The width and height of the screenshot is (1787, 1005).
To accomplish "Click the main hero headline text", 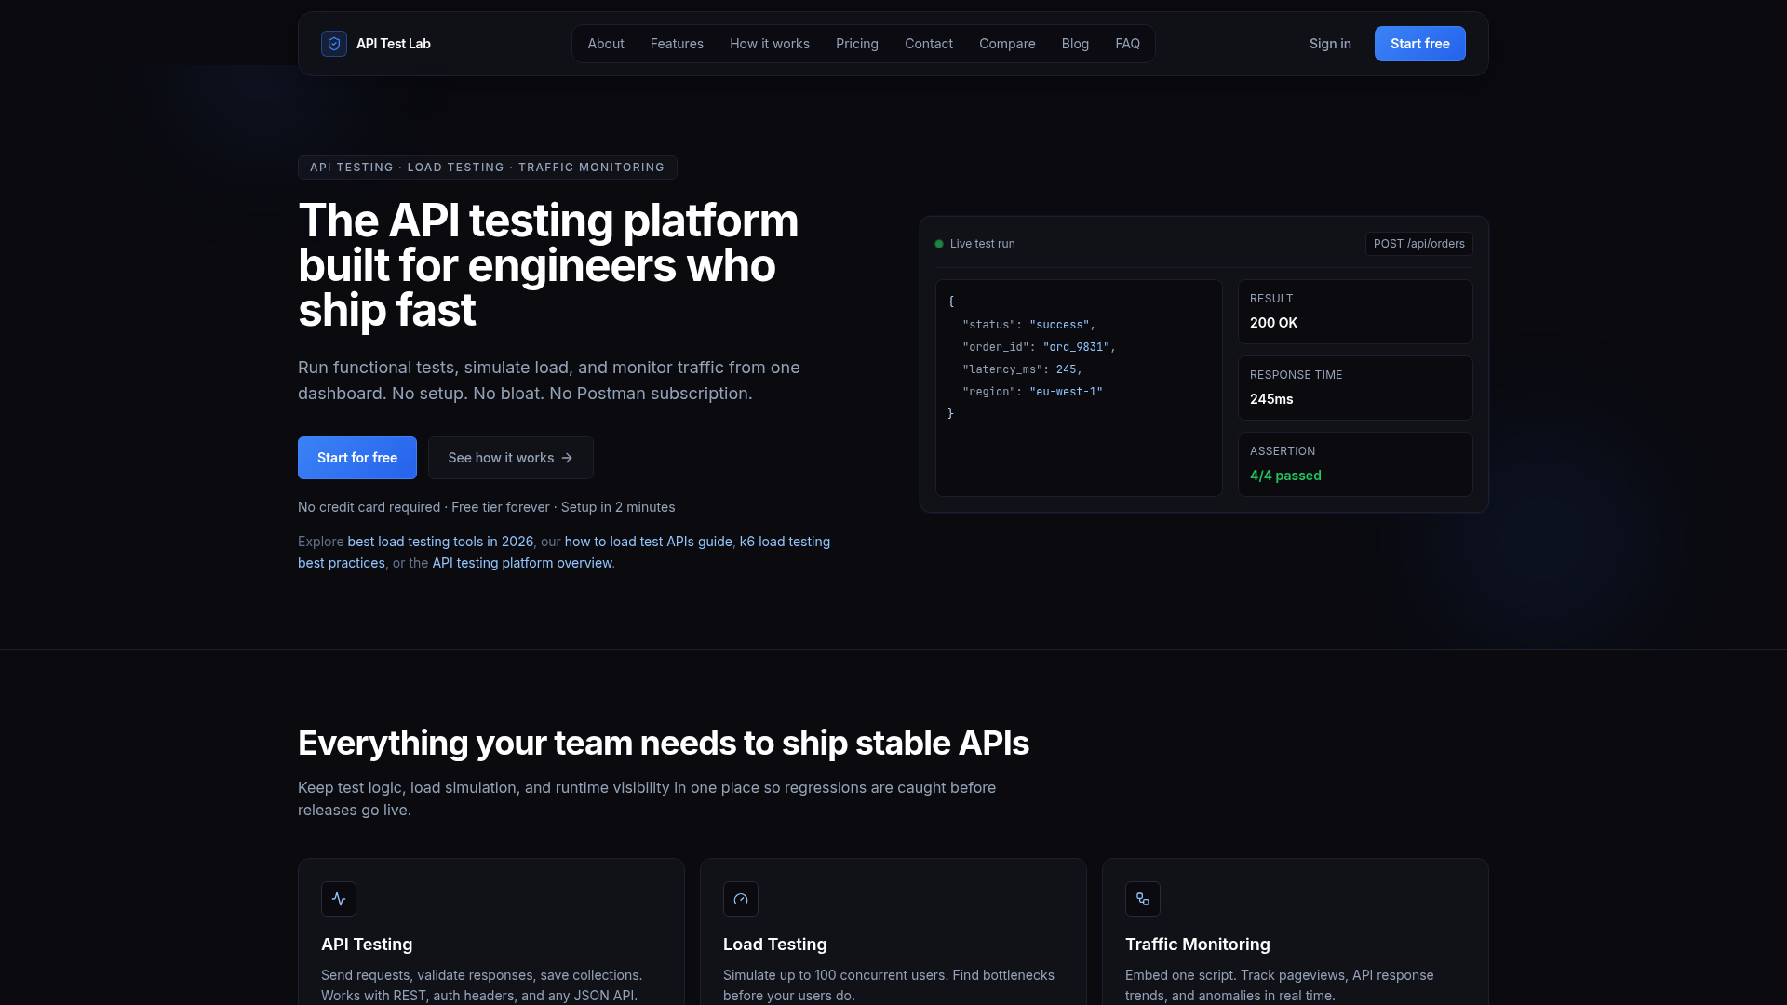I will (548, 265).
